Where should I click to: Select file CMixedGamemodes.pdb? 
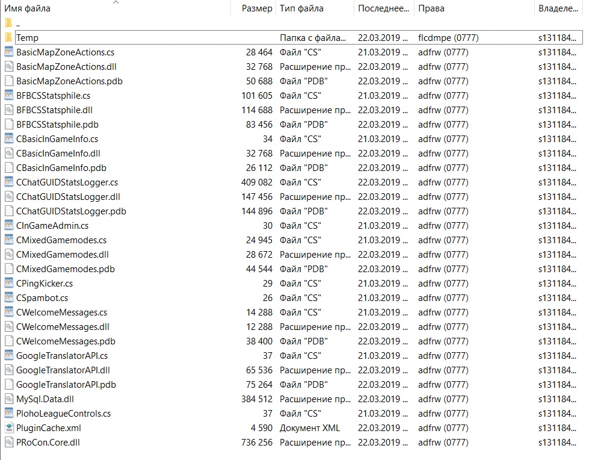pyautogui.click(x=66, y=269)
